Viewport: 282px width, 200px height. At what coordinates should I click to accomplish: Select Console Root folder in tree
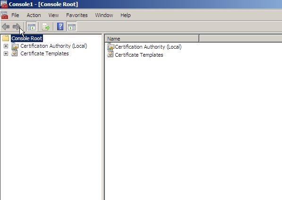pos(27,38)
